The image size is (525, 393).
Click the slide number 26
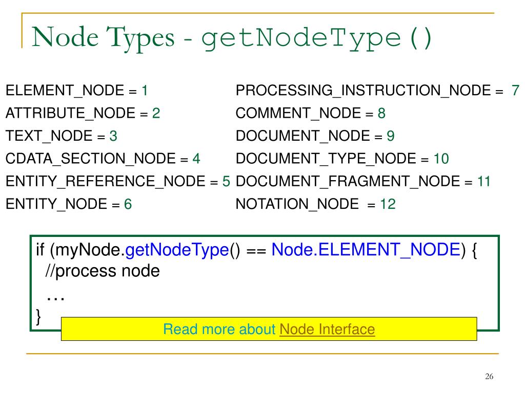pos(489,376)
